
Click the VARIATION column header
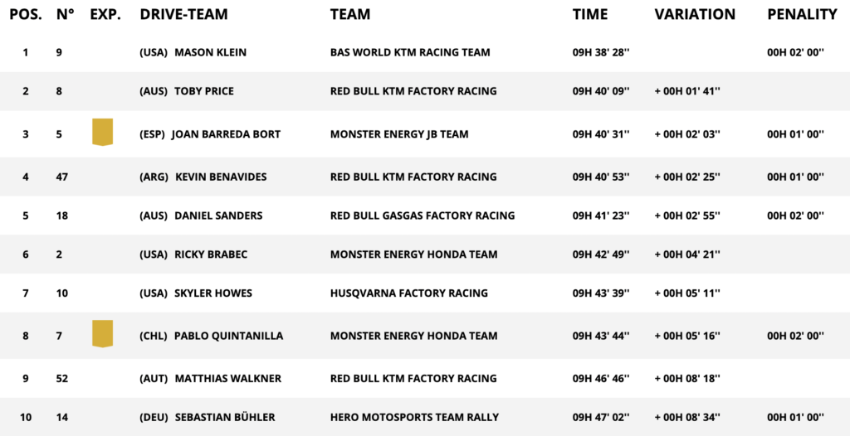tap(695, 15)
